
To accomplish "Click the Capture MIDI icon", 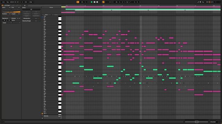I will tap(110, 2).
